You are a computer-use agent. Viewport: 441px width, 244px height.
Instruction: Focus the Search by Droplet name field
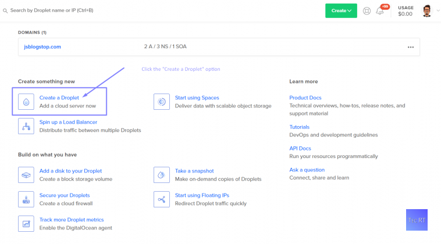click(x=52, y=10)
